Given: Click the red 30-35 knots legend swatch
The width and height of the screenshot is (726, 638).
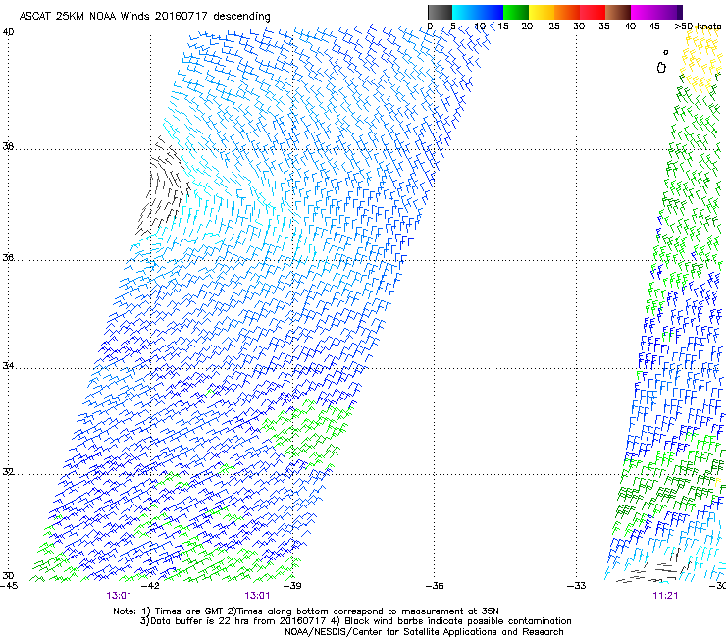Looking at the screenshot, I should pyautogui.click(x=593, y=12).
